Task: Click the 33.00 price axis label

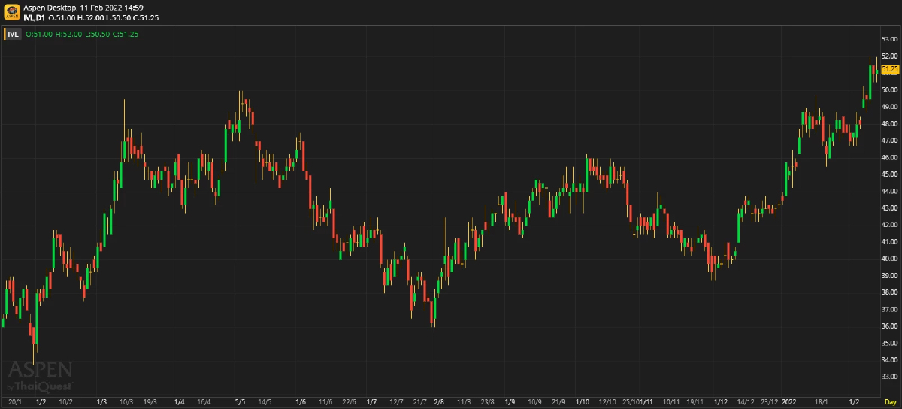Action: pyautogui.click(x=890, y=377)
